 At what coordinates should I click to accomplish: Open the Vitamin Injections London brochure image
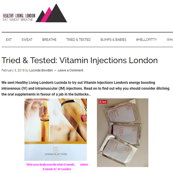(x=56, y=130)
